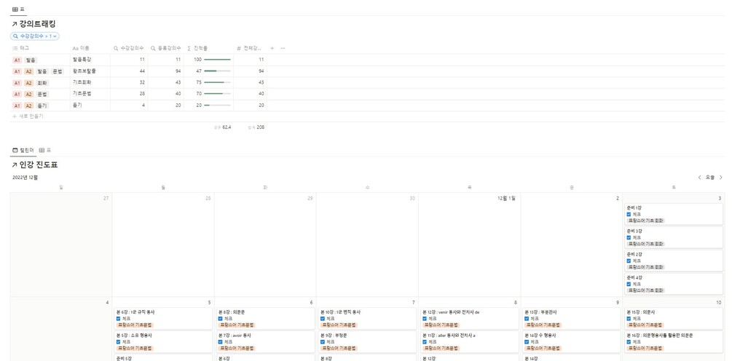Go to next month arrow
This screenshot has height=361, width=732.
point(721,178)
